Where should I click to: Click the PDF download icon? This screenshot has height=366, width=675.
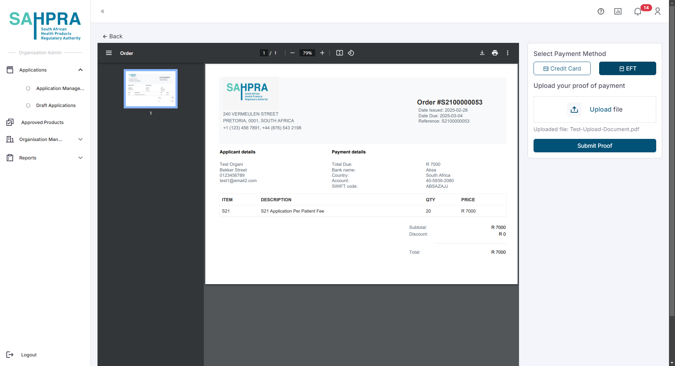coord(482,53)
